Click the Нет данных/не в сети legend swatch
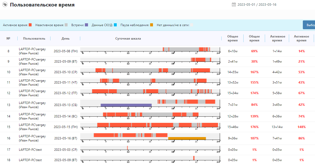This screenshot has height=165, width=315. [x=192, y=25]
